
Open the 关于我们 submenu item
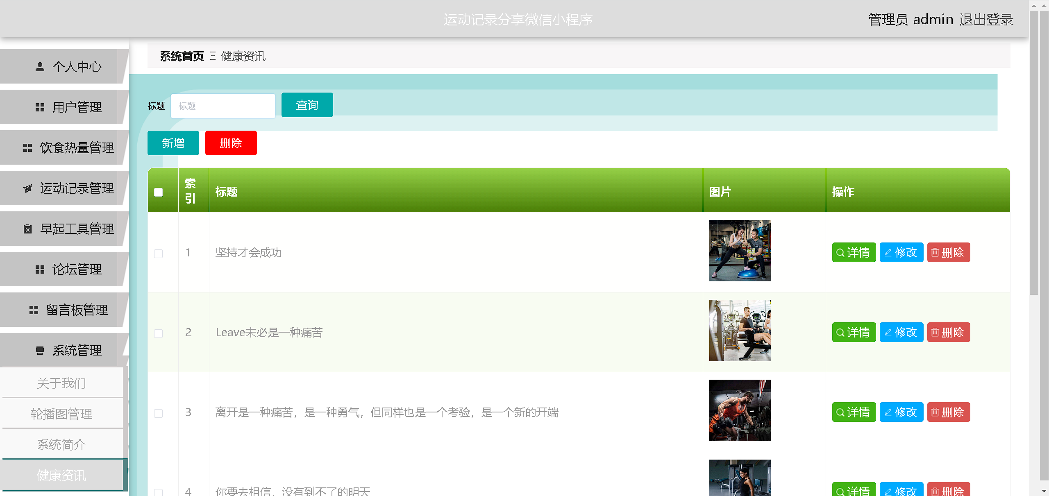61,383
